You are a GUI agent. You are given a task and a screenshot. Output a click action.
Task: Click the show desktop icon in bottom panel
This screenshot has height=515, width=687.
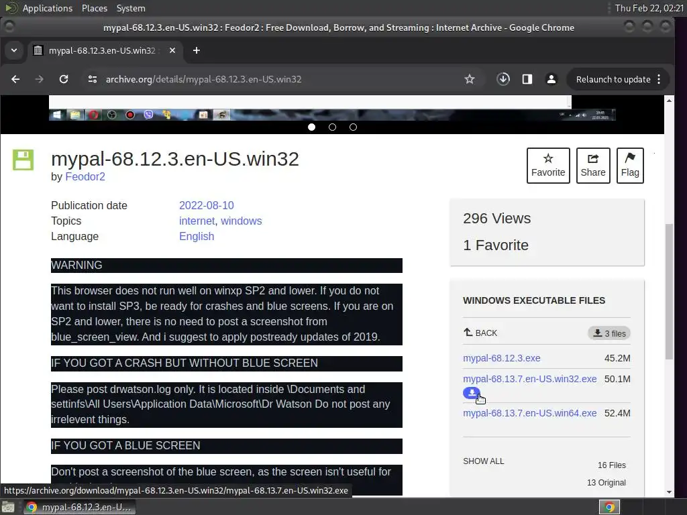click(x=8, y=507)
